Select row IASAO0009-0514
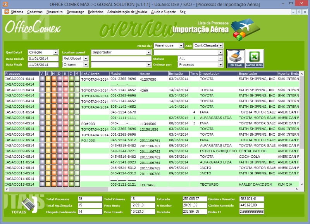 point(152,151)
